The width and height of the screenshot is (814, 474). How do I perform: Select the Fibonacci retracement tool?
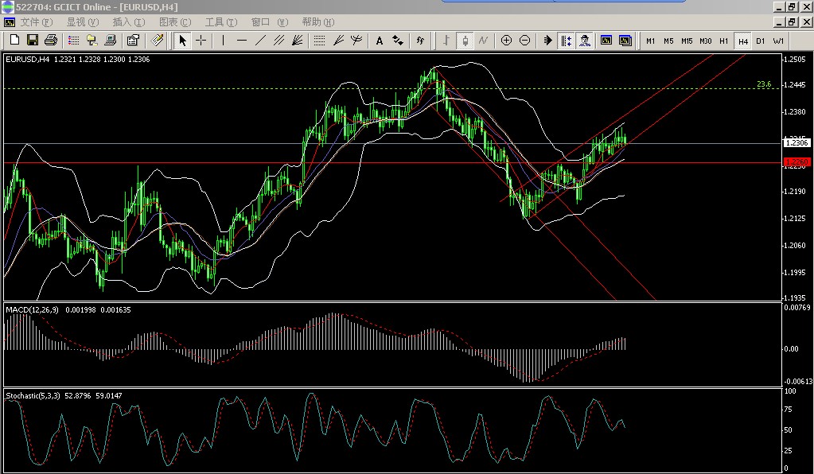[x=319, y=41]
